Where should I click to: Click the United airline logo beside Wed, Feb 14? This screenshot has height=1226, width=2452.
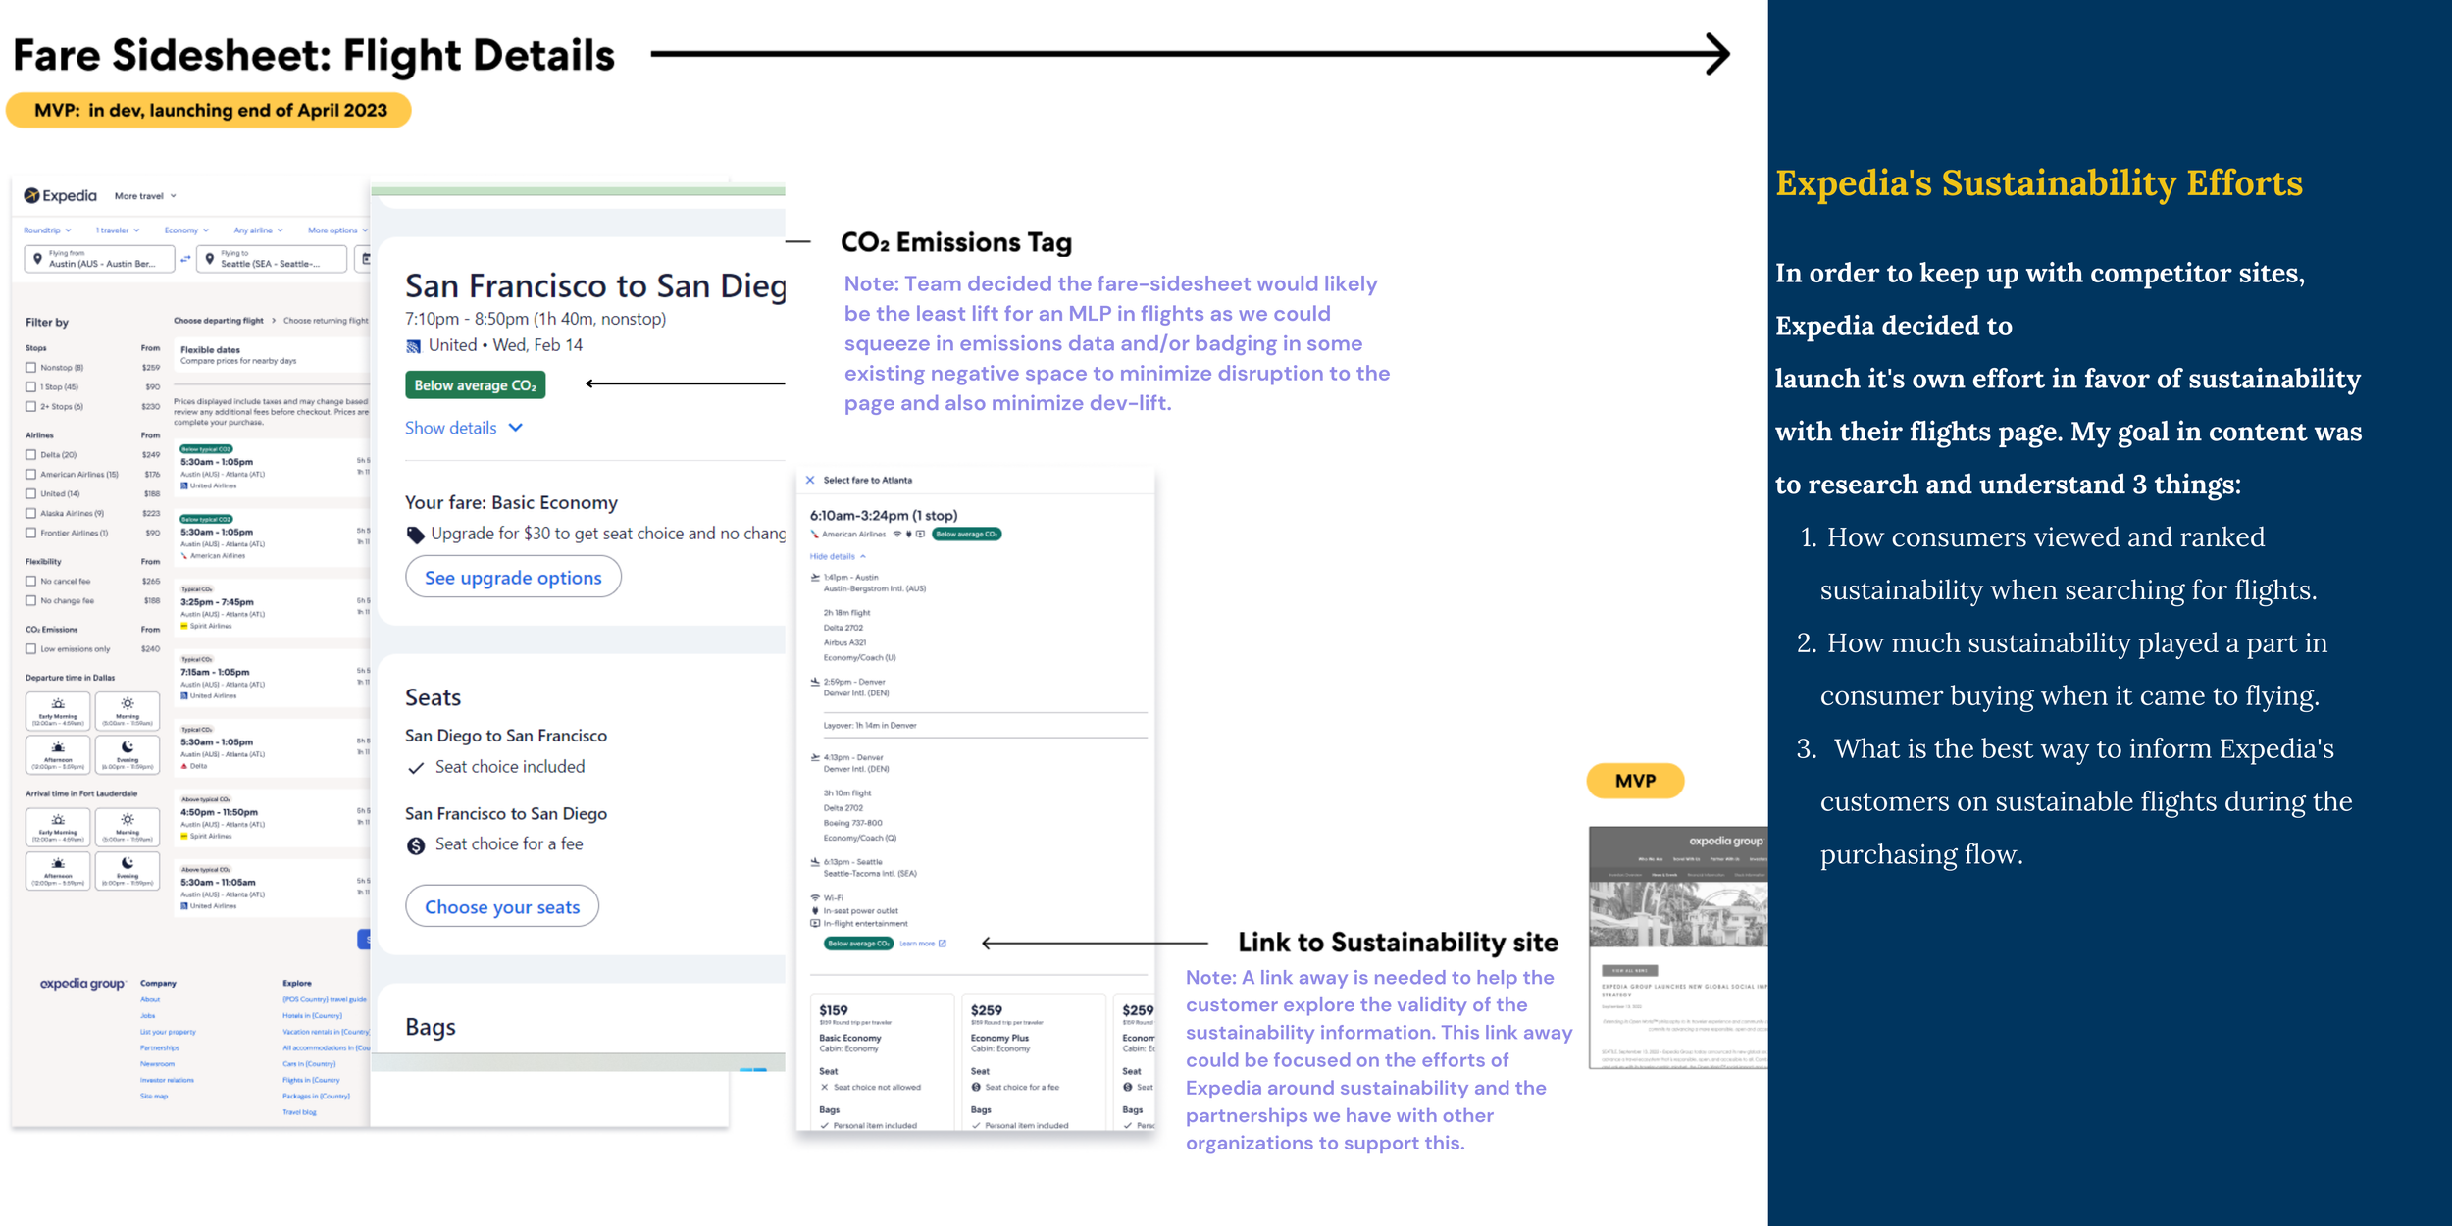point(414,346)
